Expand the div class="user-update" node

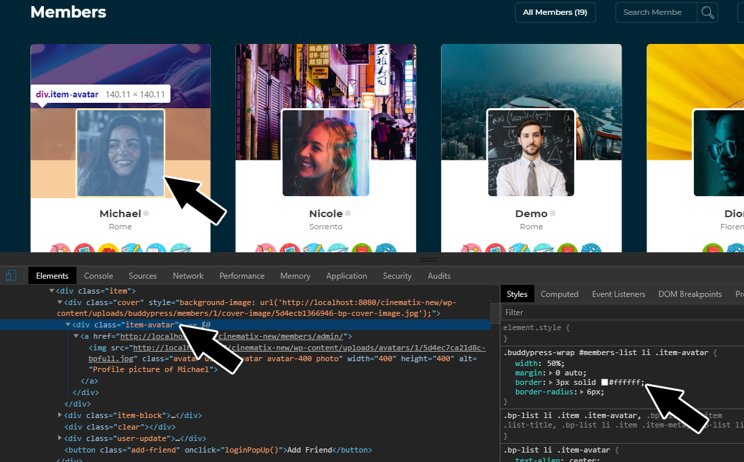[x=60, y=438]
